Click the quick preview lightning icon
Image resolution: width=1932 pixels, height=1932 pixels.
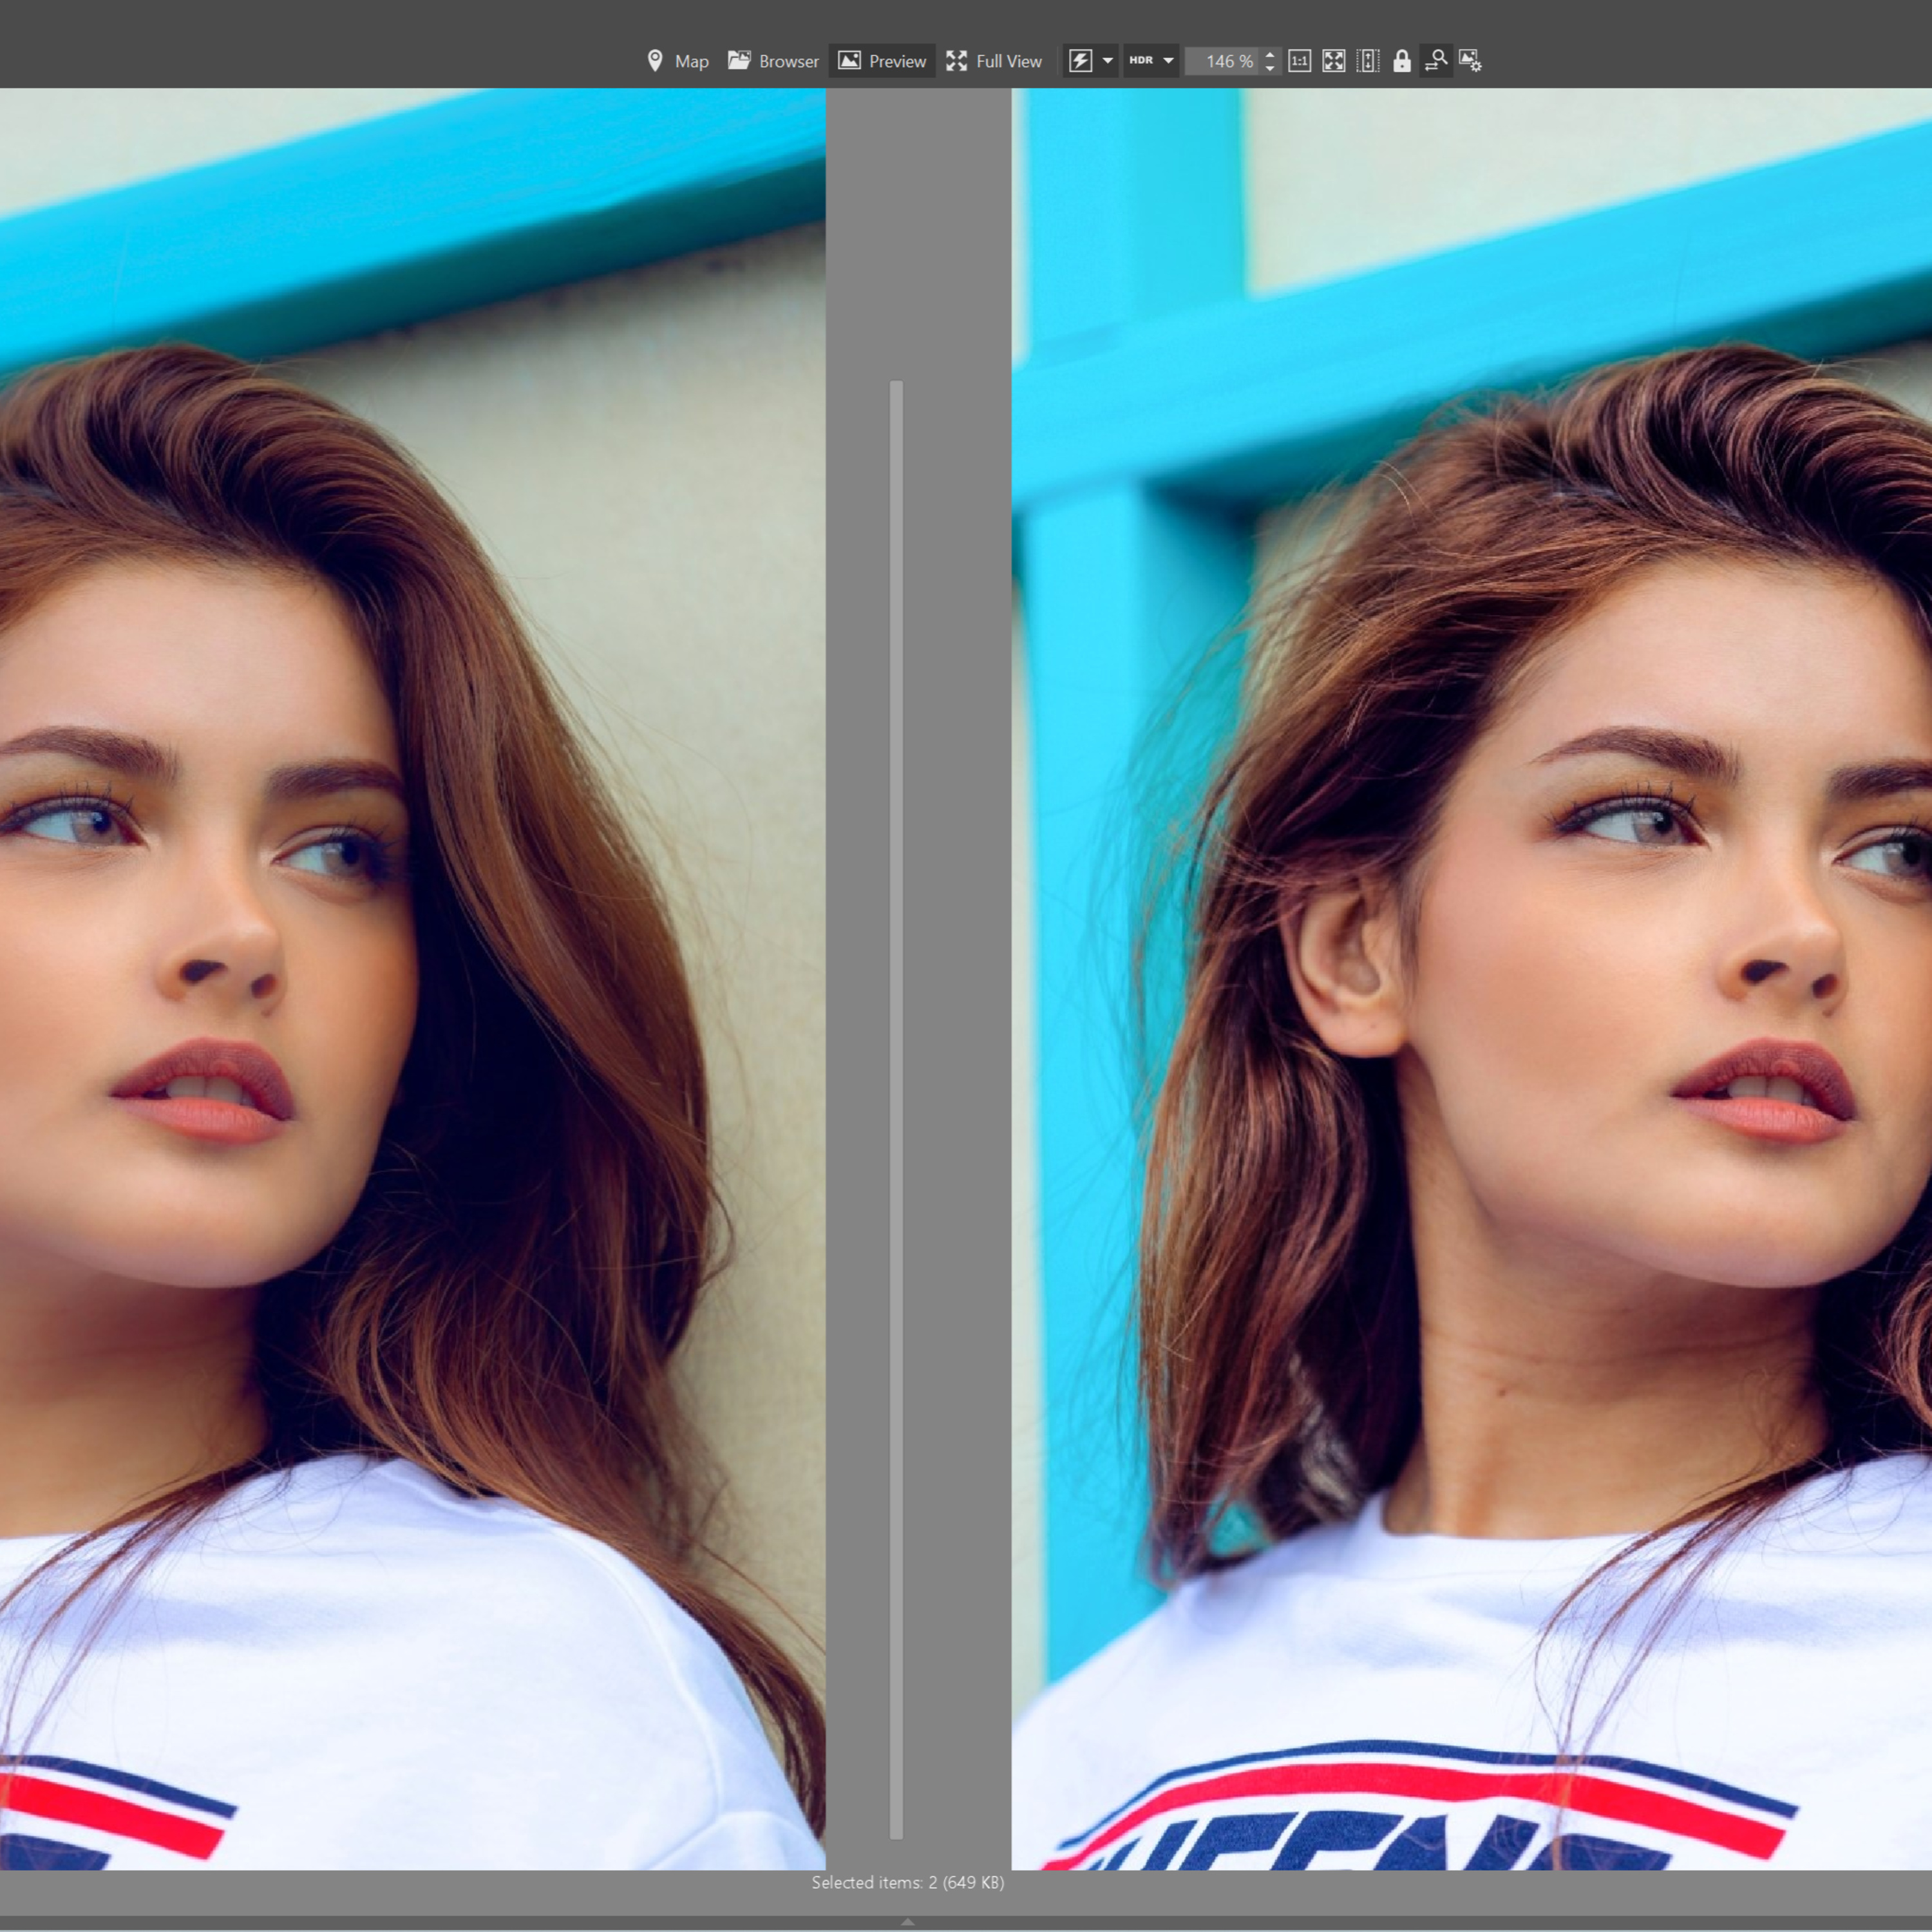[1080, 61]
